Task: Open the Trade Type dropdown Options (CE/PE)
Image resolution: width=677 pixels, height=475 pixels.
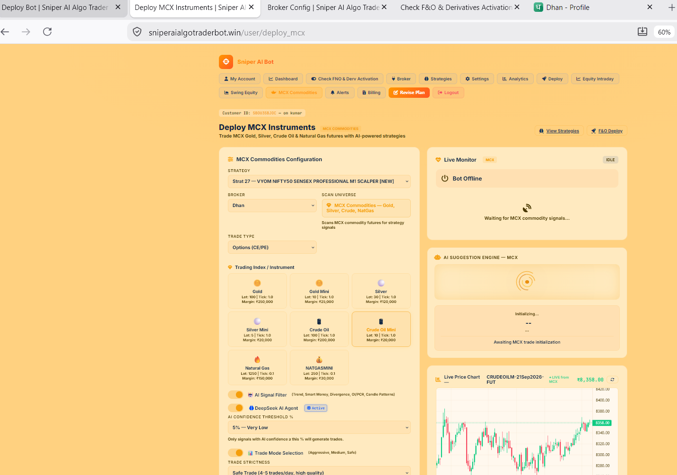Action: coord(272,247)
